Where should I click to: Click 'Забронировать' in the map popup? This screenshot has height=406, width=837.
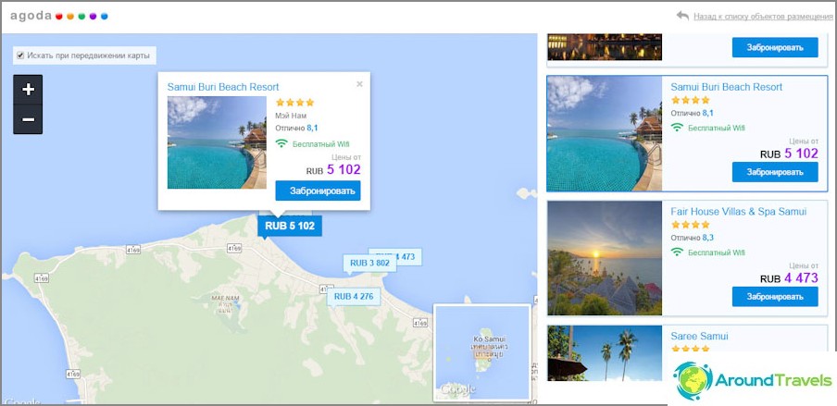tap(319, 191)
